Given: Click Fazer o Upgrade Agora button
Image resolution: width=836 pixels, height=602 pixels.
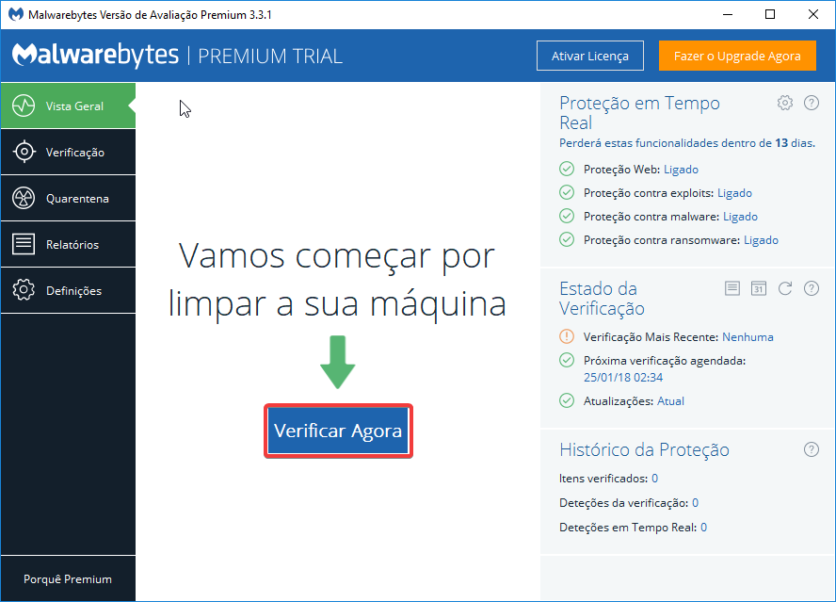Looking at the screenshot, I should pyautogui.click(x=736, y=56).
